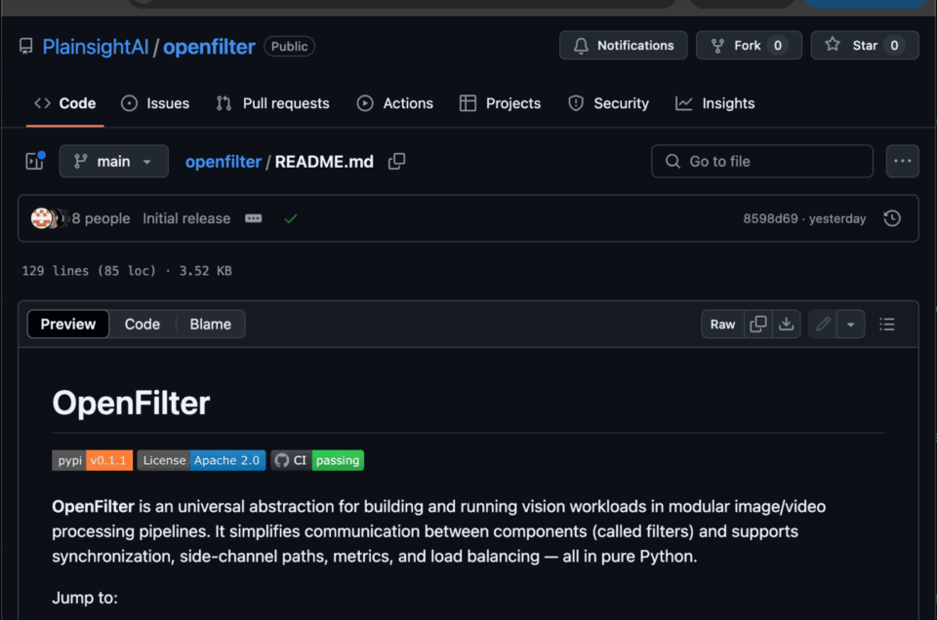Open the document outline list icon

click(x=886, y=325)
